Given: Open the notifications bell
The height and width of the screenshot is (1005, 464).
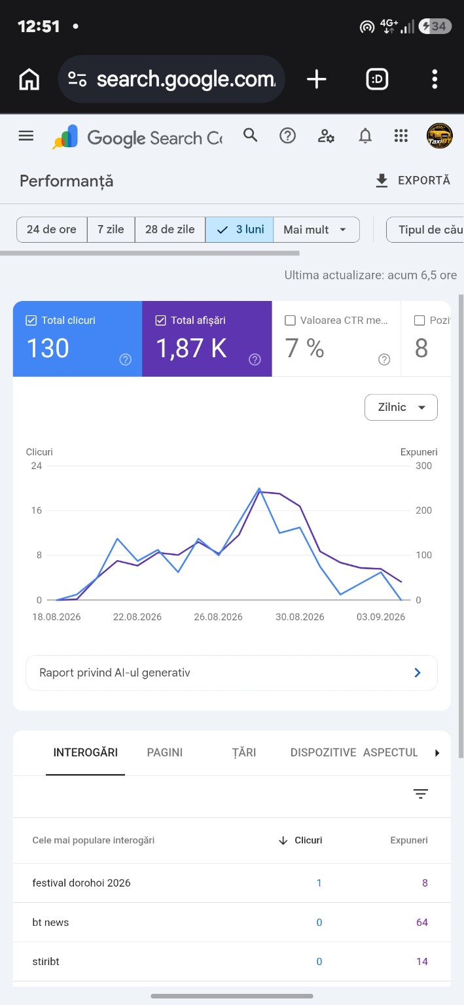Looking at the screenshot, I should click(365, 136).
